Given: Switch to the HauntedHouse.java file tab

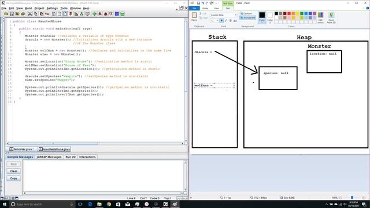Looking at the screenshot, I should pyautogui.click(x=54, y=149).
